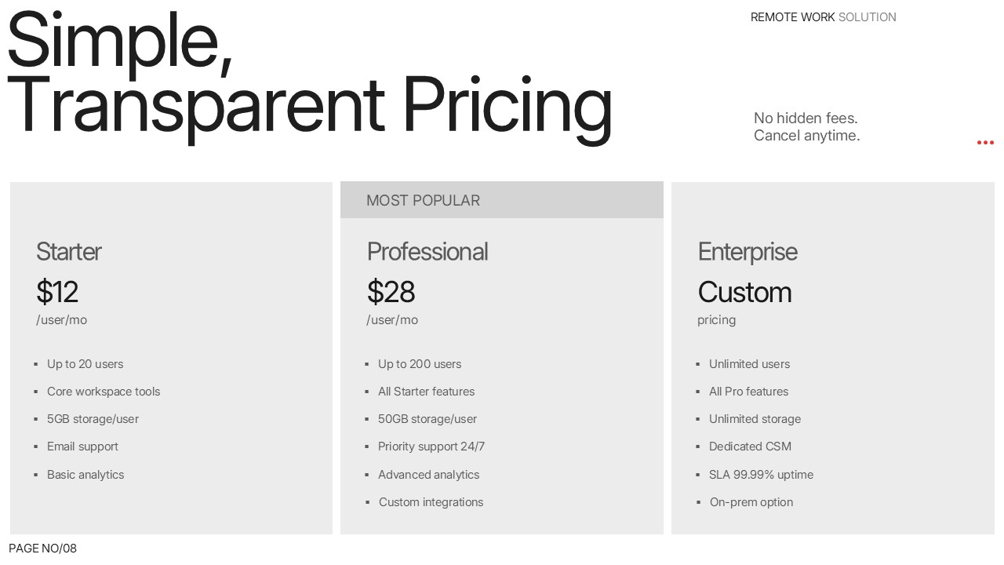The image size is (1004, 565).
Task: Click 'Custom integrations' bullet item
Action: pyautogui.click(x=431, y=502)
